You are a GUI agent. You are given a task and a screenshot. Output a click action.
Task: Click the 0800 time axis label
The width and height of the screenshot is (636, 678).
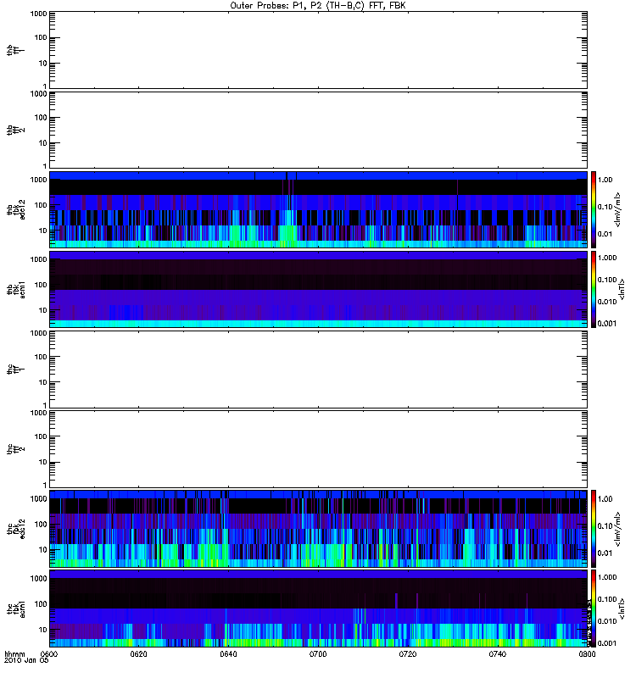tap(587, 653)
